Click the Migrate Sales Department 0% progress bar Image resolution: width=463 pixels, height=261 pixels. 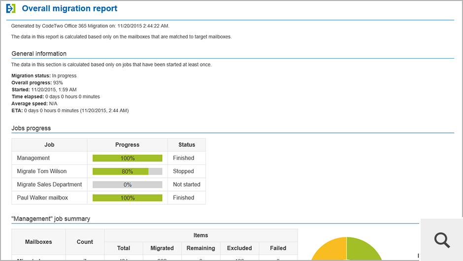127,185
